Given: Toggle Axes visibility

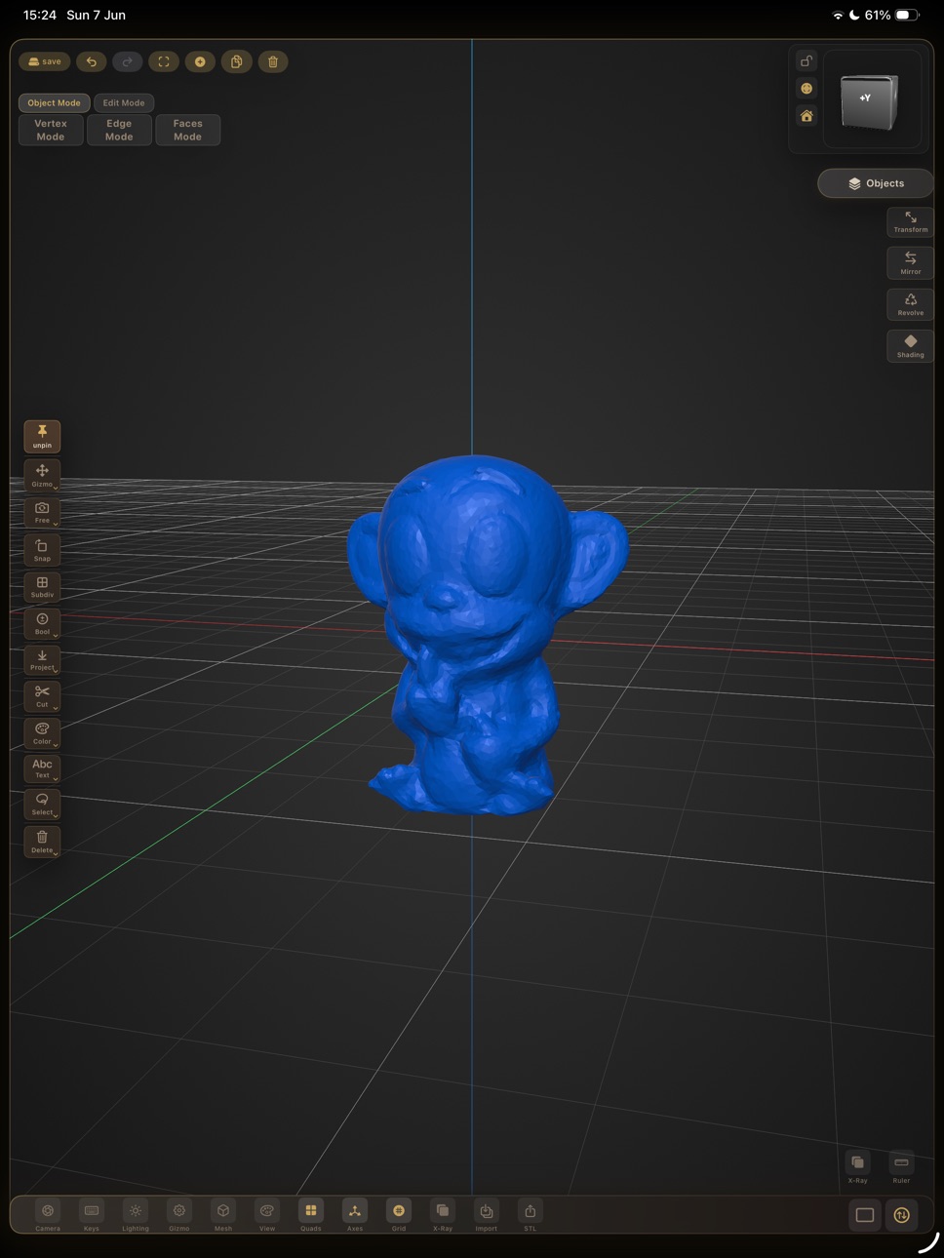Looking at the screenshot, I should pyautogui.click(x=355, y=1214).
